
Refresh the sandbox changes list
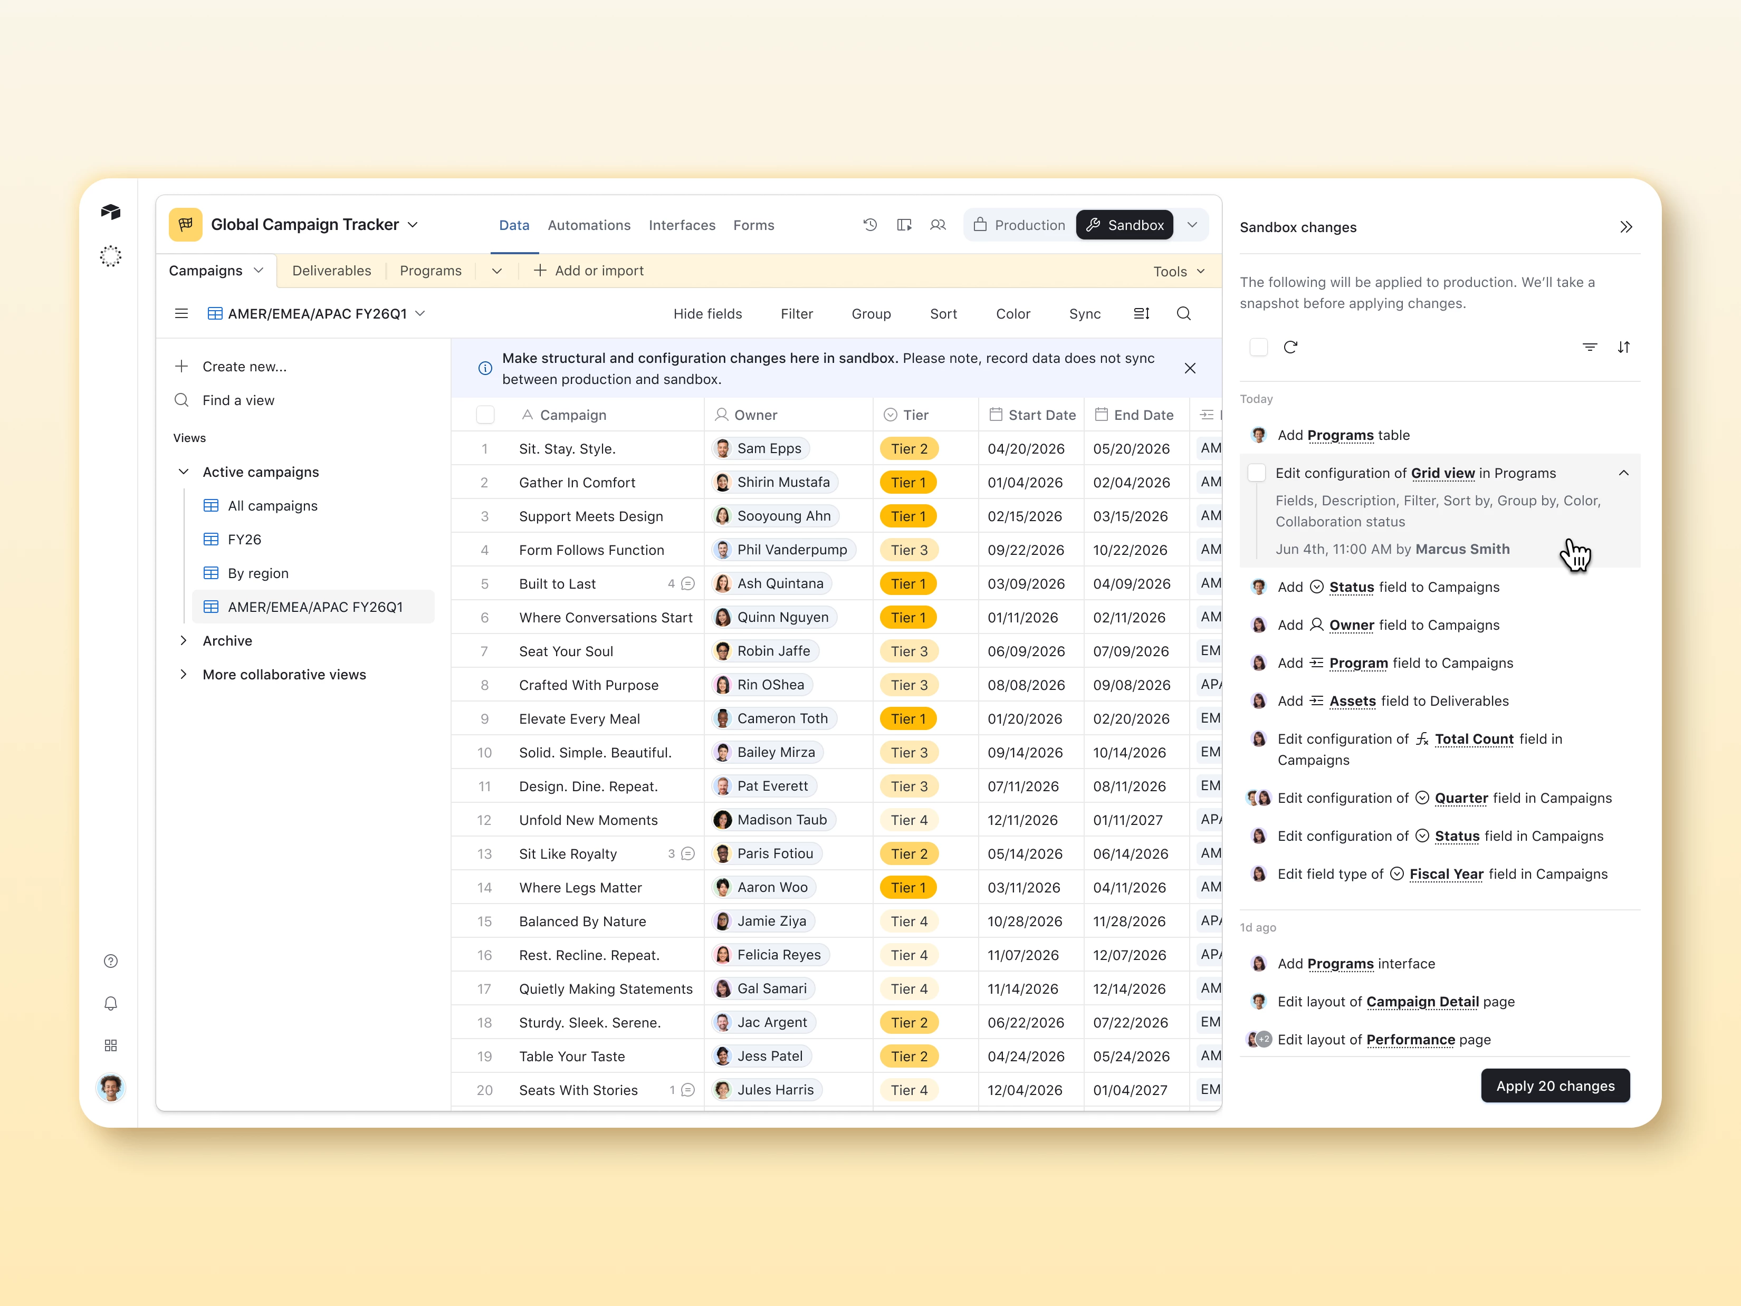[x=1290, y=347]
